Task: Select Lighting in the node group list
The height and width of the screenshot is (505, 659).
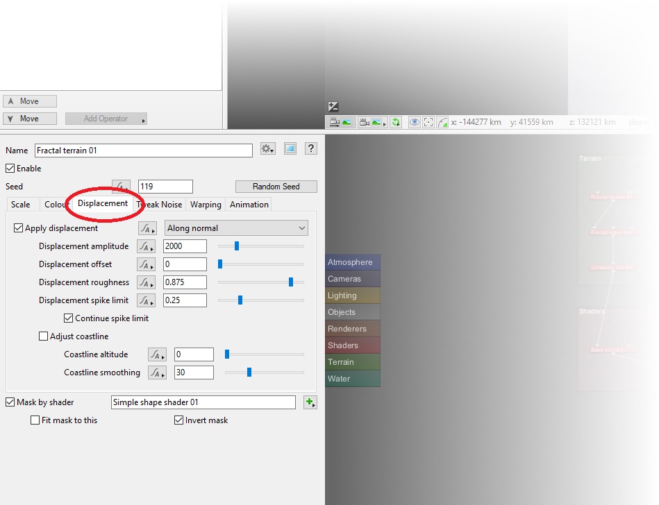Action: 353,296
